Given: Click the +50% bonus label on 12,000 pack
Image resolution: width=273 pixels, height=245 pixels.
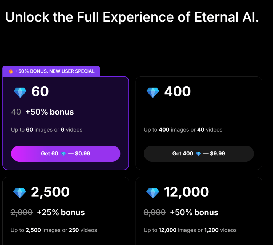Looking at the screenshot, I should point(194,212).
